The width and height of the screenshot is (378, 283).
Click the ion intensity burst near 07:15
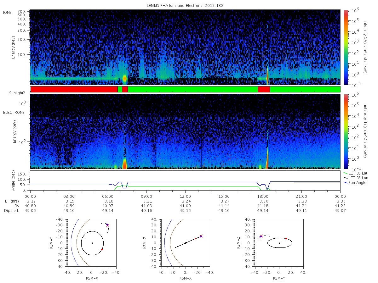click(125, 78)
